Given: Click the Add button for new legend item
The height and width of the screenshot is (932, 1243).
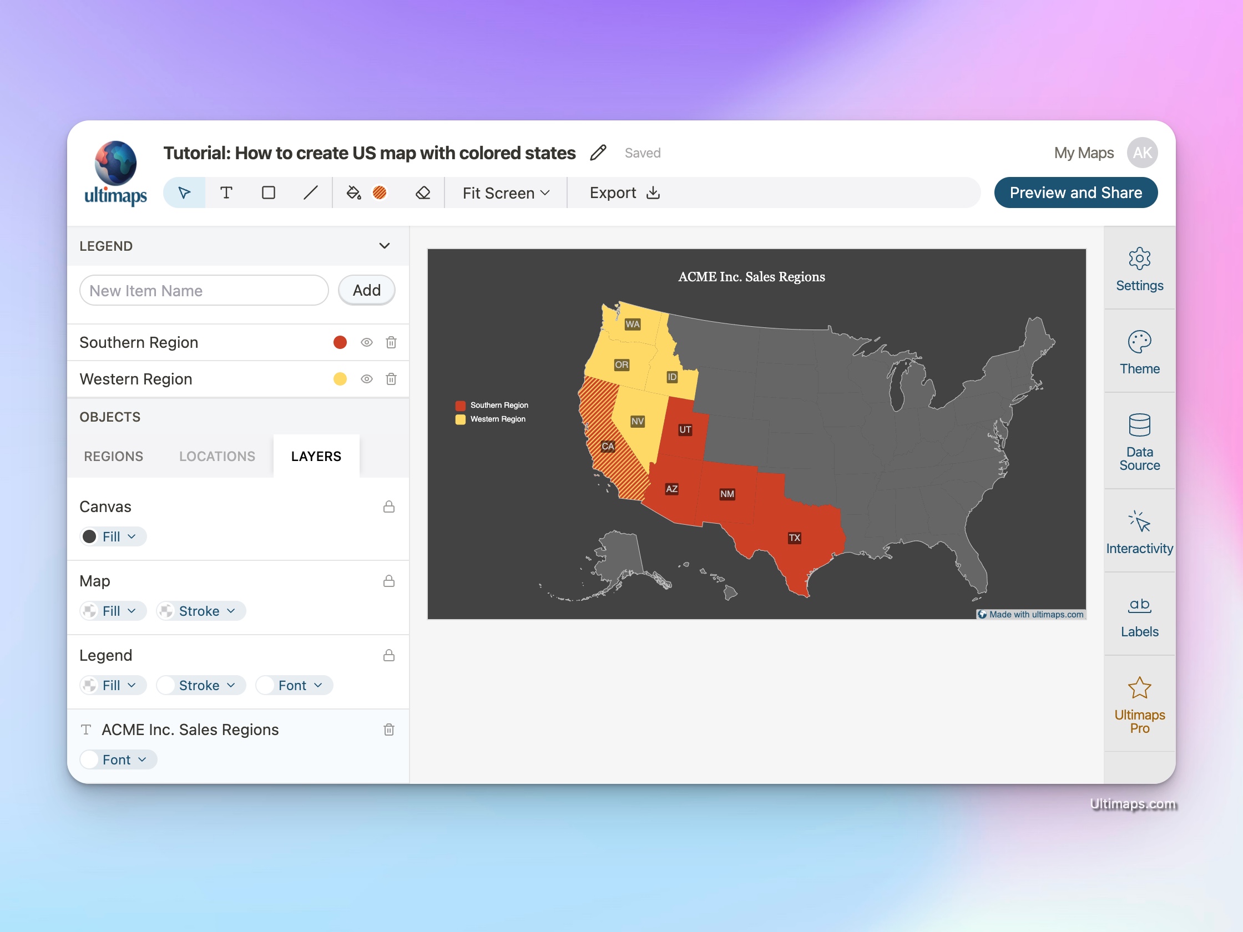Looking at the screenshot, I should (366, 290).
